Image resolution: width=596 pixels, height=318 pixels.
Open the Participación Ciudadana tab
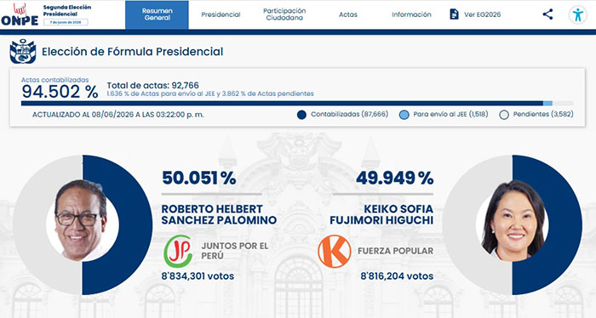[284, 14]
